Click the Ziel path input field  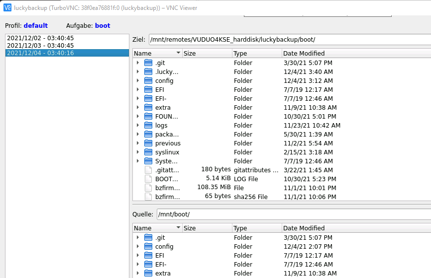tap(290, 40)
